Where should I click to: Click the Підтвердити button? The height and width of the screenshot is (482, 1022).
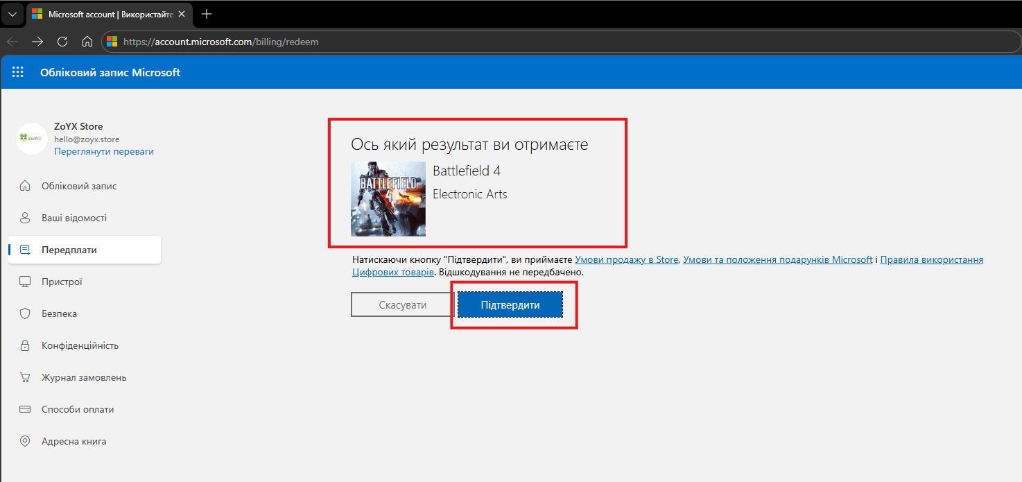point(510,304)
